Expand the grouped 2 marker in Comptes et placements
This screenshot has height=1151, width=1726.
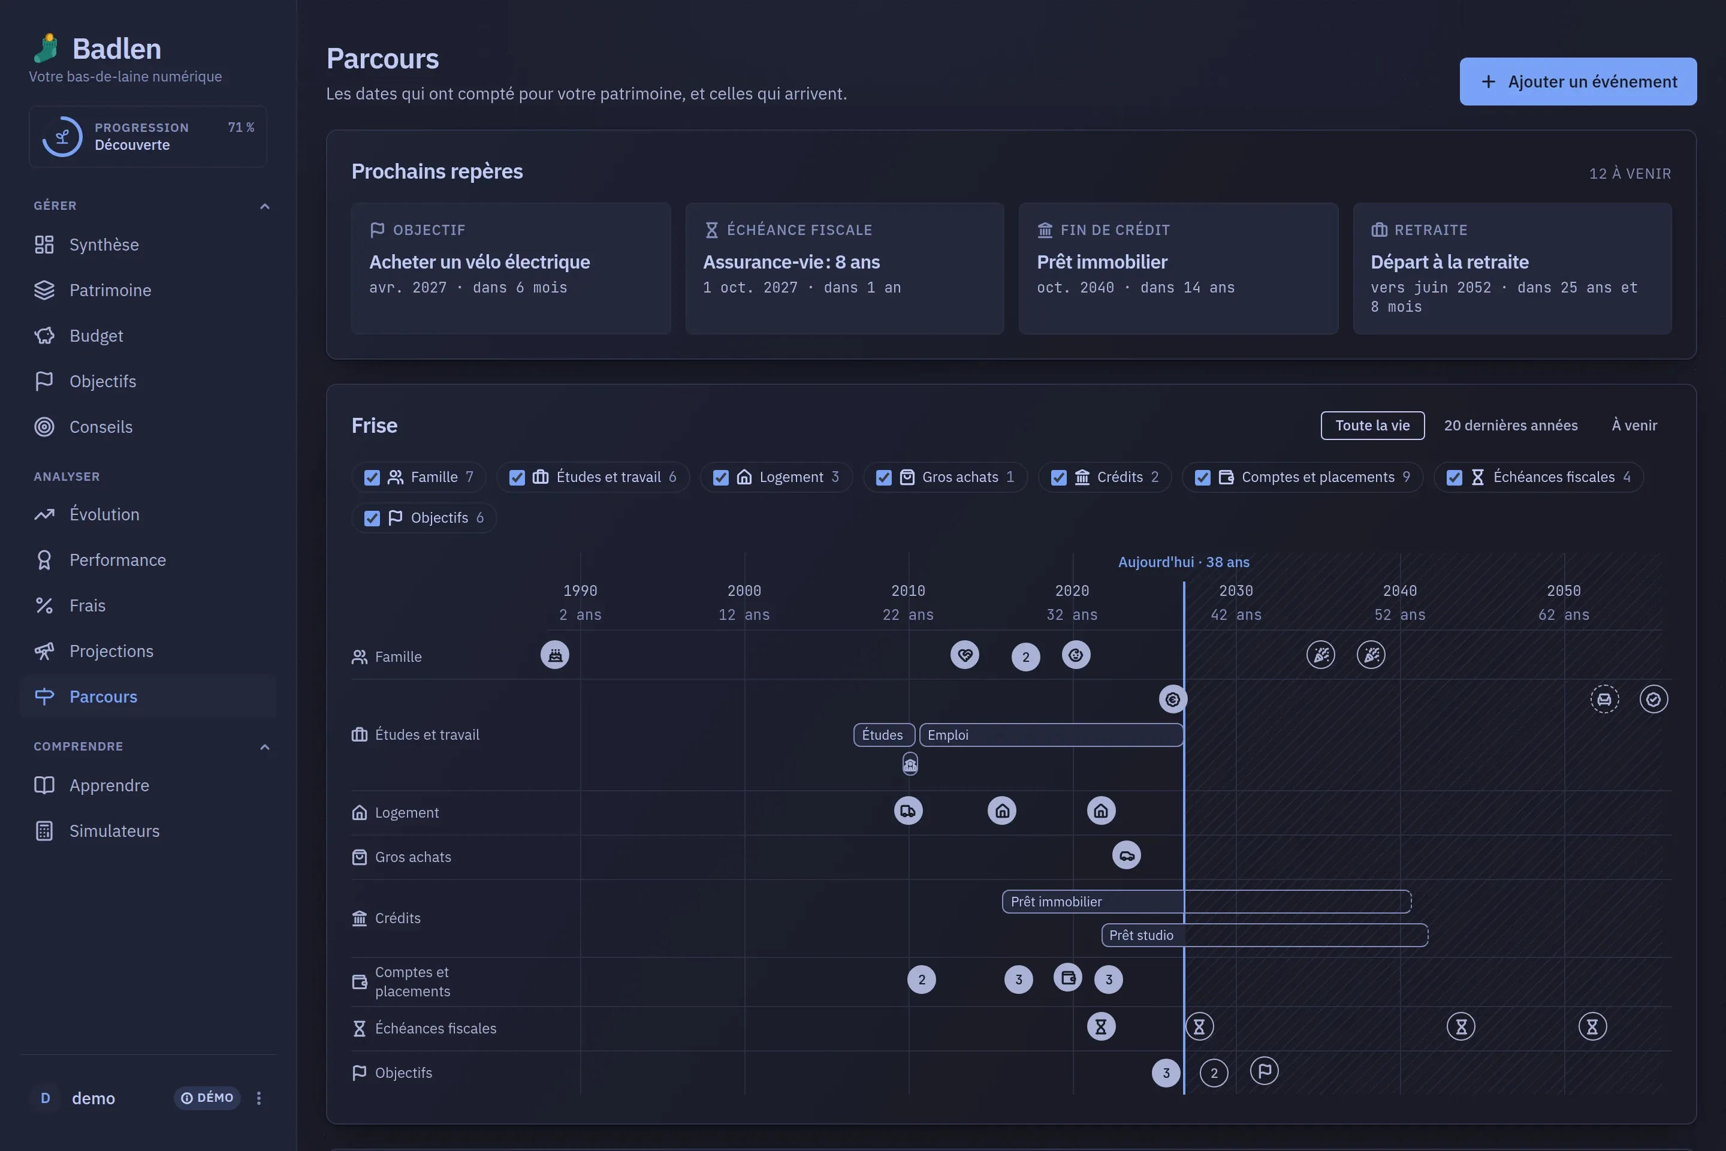(922, 980)
